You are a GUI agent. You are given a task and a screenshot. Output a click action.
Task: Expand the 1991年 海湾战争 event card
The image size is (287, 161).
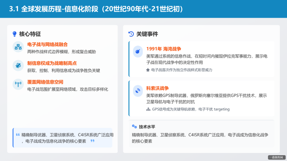click(x=201, y=58)
